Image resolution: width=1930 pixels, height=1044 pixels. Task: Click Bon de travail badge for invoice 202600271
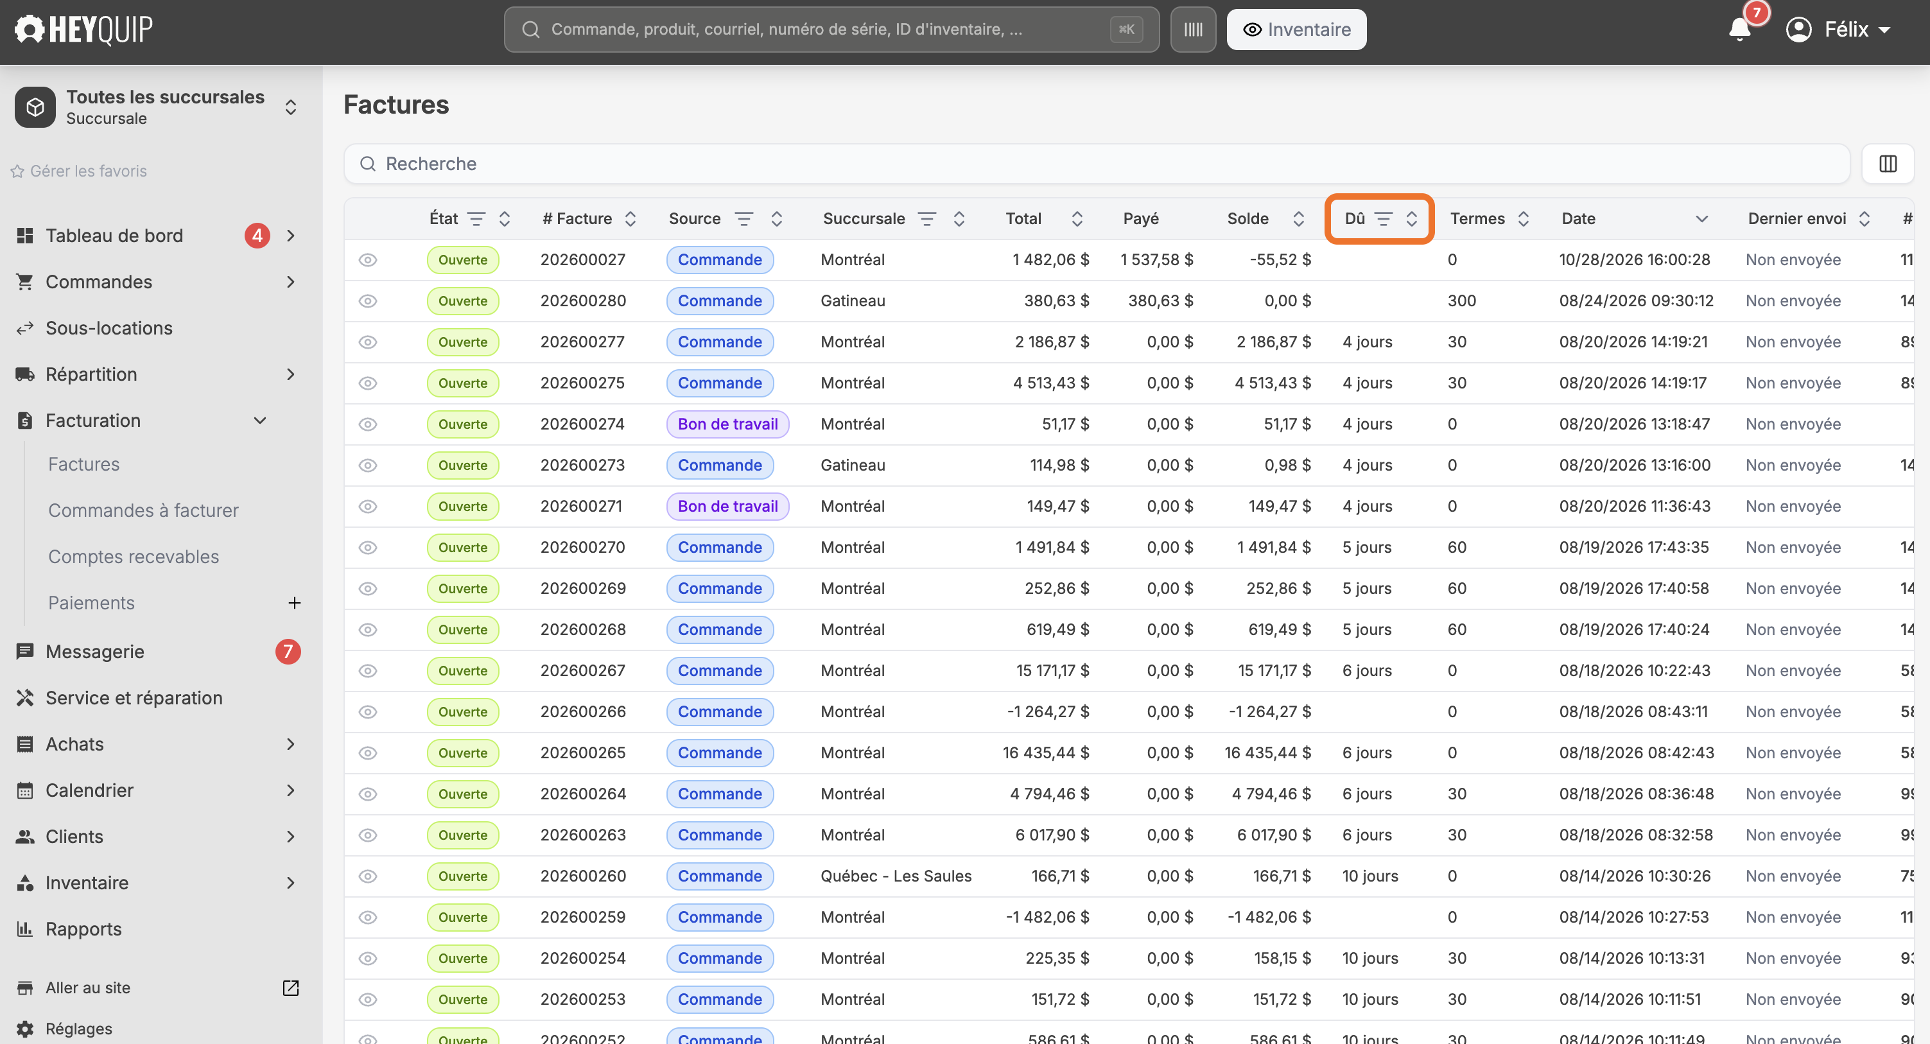pyautogui.click(x=727, y=507)
